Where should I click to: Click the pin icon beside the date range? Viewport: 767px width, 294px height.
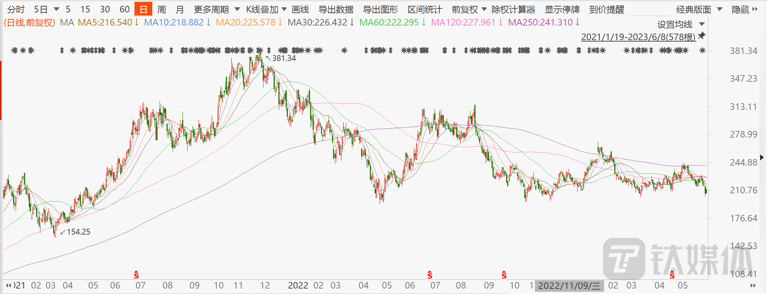click(x=701, y=36)
